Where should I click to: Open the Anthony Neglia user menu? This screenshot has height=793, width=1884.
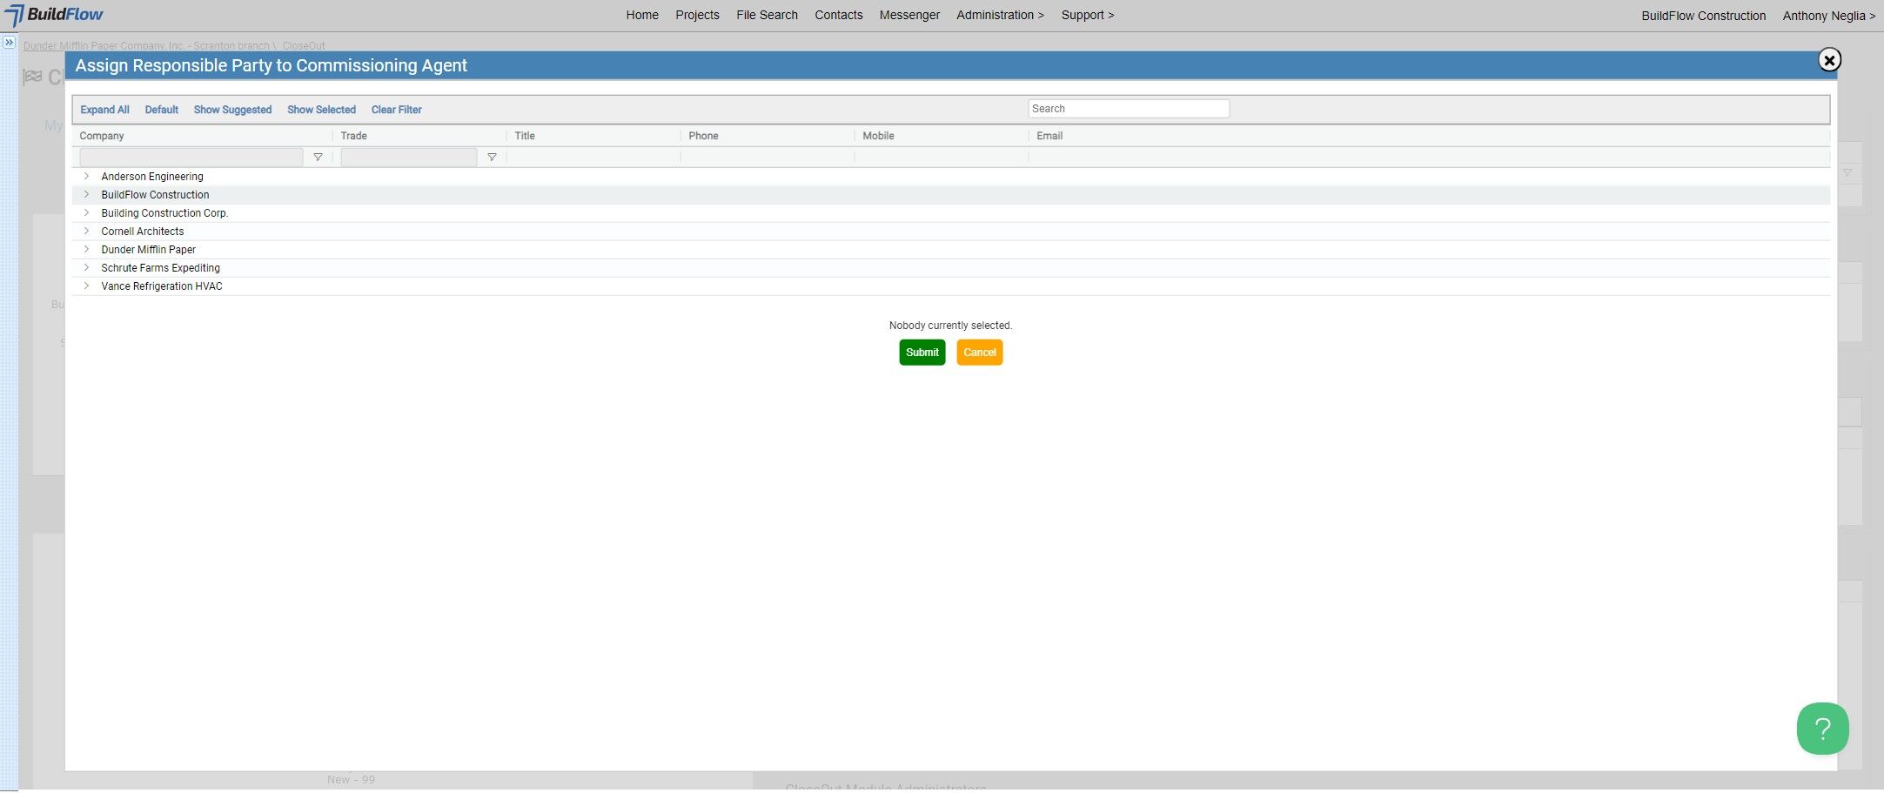click(x=1828, y=16)
